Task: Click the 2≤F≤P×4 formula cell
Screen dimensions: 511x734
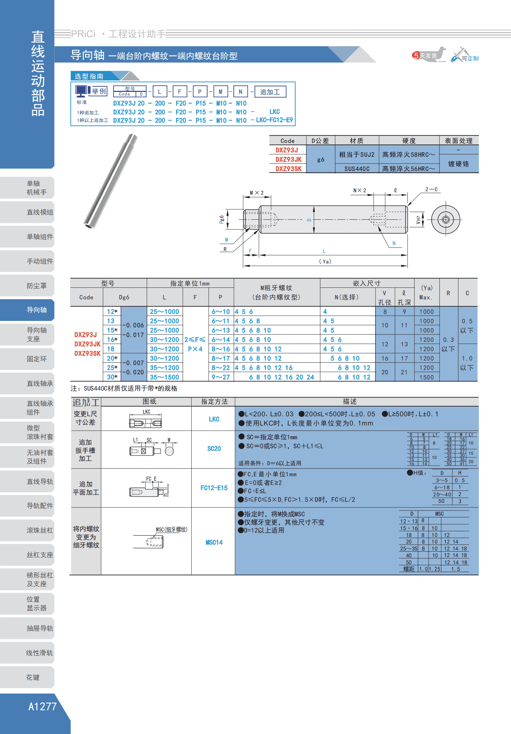Action: 195,344
